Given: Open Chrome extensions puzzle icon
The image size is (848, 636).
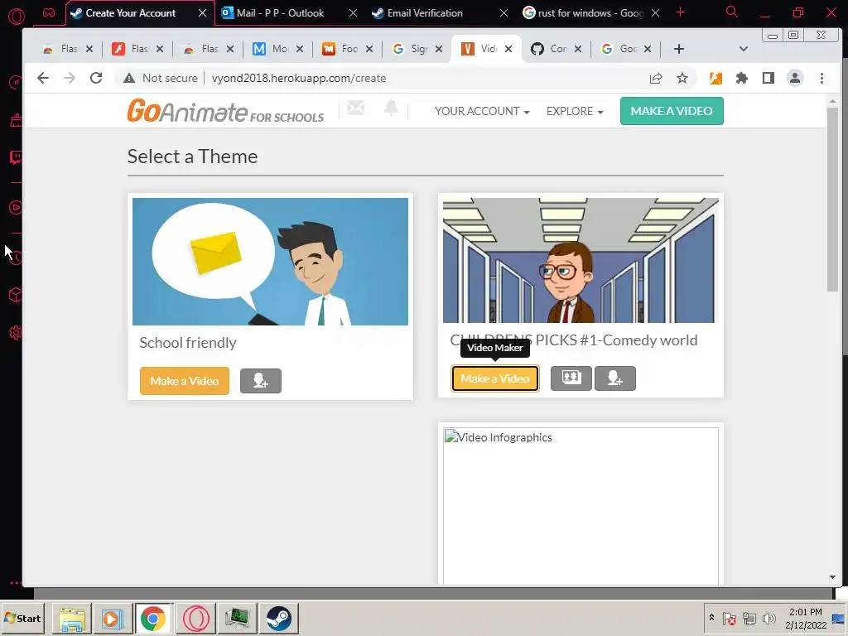Looking at the screenshot, I should (x=742, y=78).
